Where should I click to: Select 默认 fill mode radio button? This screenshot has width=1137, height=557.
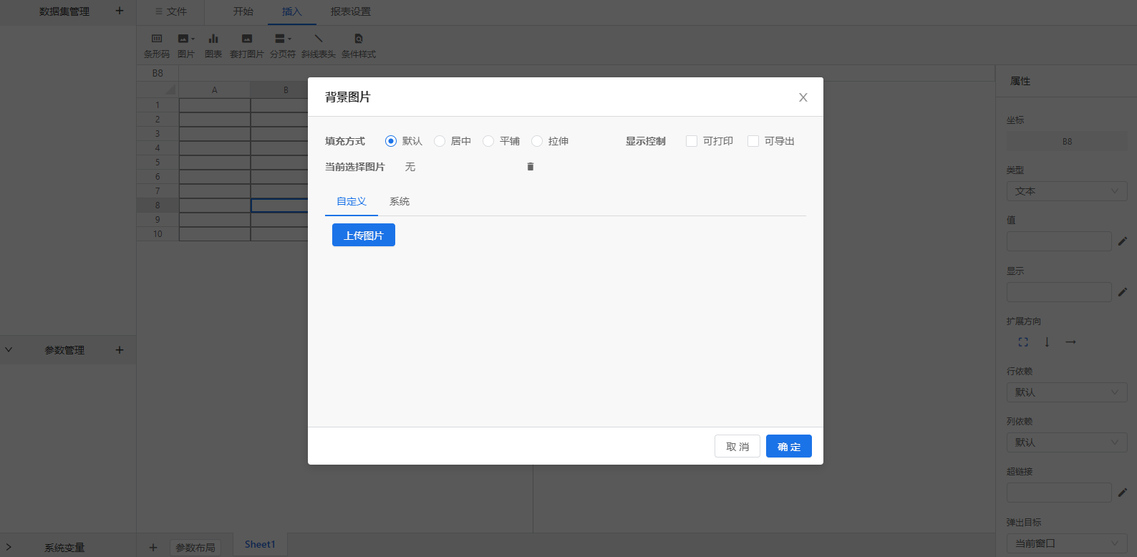point(391,141)
